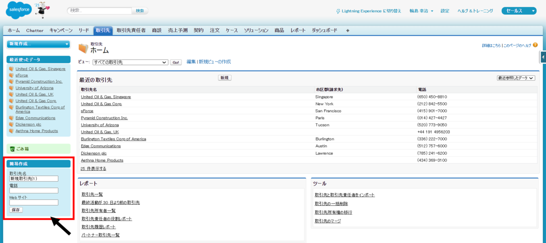
Task: Open the ケース tab
Action: click(232, 30)
